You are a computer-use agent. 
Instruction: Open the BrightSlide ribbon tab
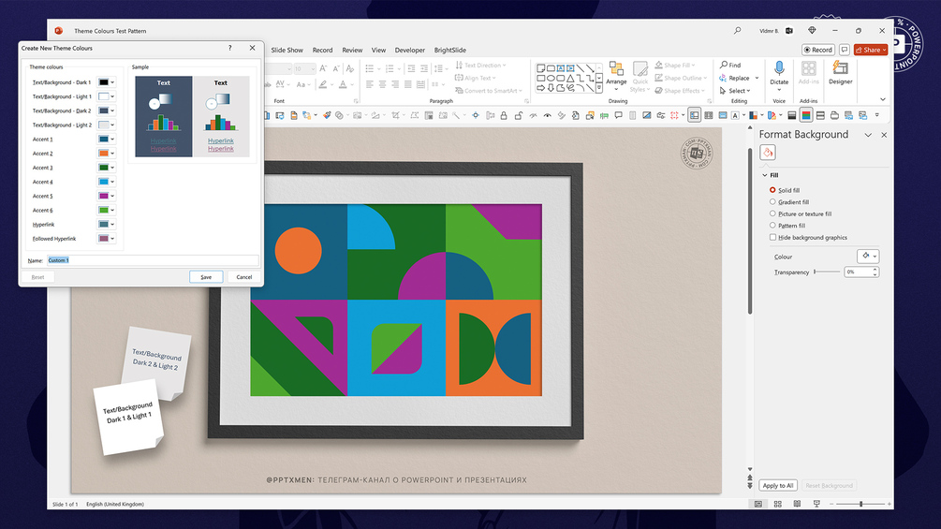coord(450,50)
